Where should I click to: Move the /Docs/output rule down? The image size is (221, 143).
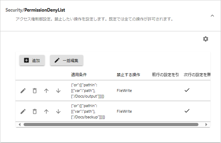point(58,91)
